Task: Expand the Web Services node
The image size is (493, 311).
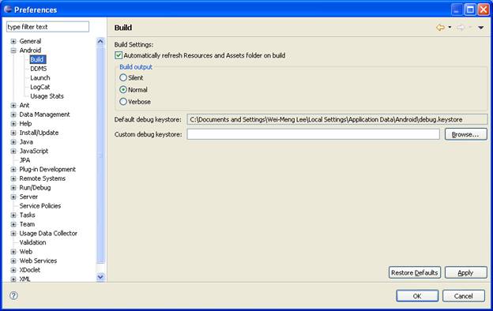Action: pyautogui.click(x=13, y=260)
